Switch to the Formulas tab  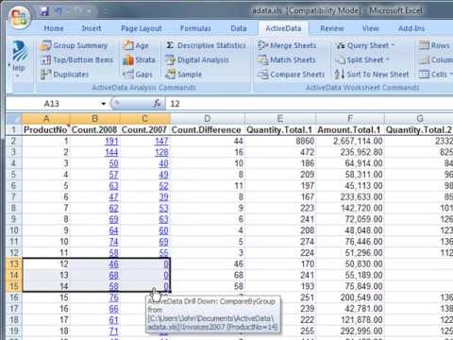[x=195, y=28]
